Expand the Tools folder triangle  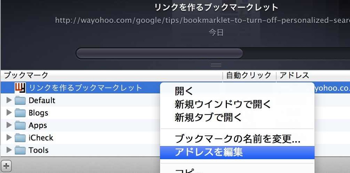point(9,150)
